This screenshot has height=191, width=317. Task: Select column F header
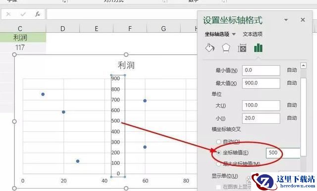tap(130, 29)
